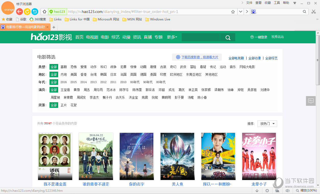
Task: Open downloads from status bar arrow
Action: [x=257, y=191]
